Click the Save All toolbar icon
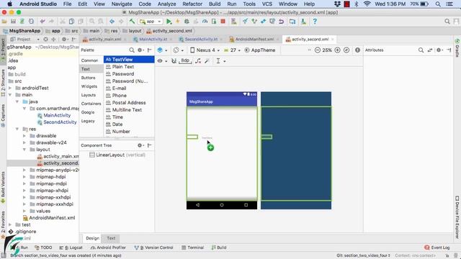The image size is (461, 259). pos(13,22)
